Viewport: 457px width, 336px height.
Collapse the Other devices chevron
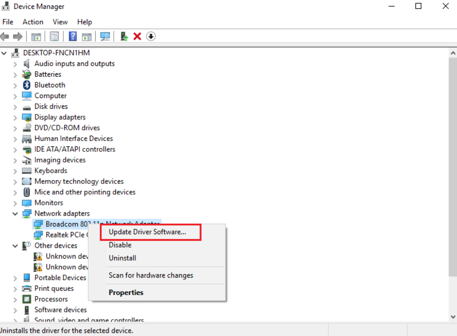click(x=15, y=246)
